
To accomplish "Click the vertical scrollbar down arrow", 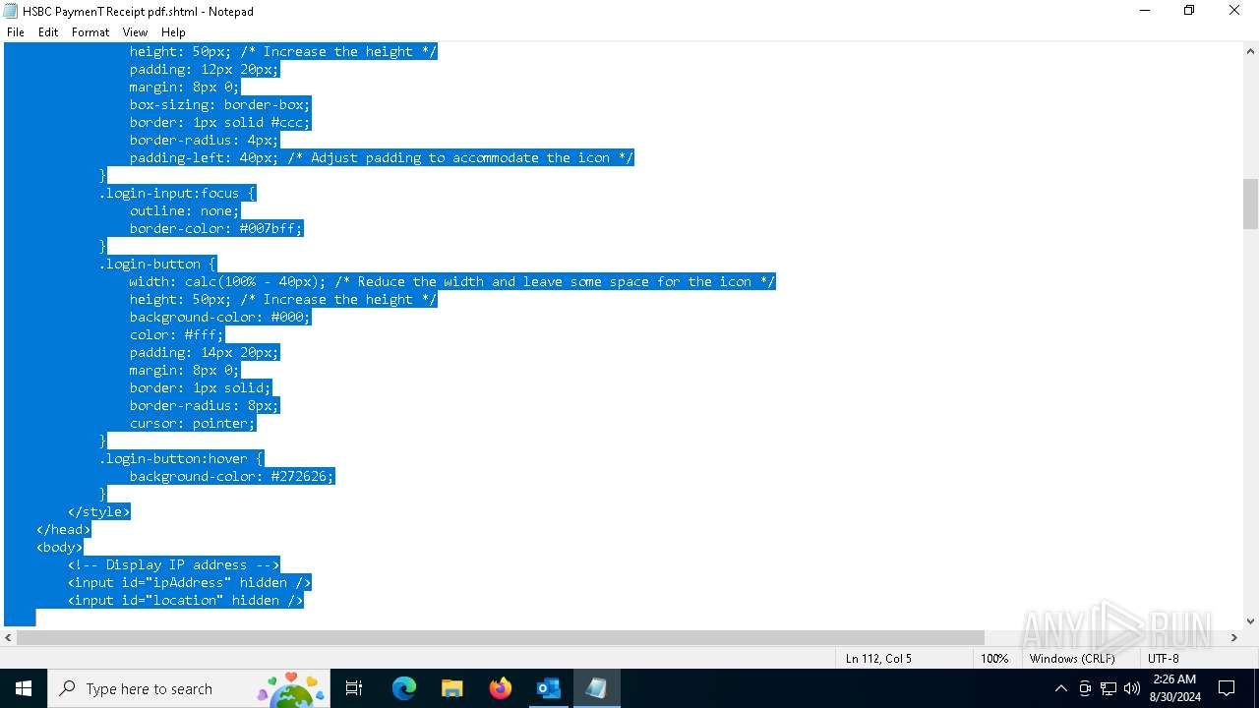I will point(1250,620).
